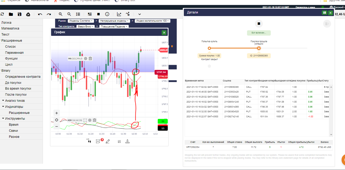Open the Вверх/Вниз contract type dropdown
This screenshot has width=345, height=170.
[86, 26]
